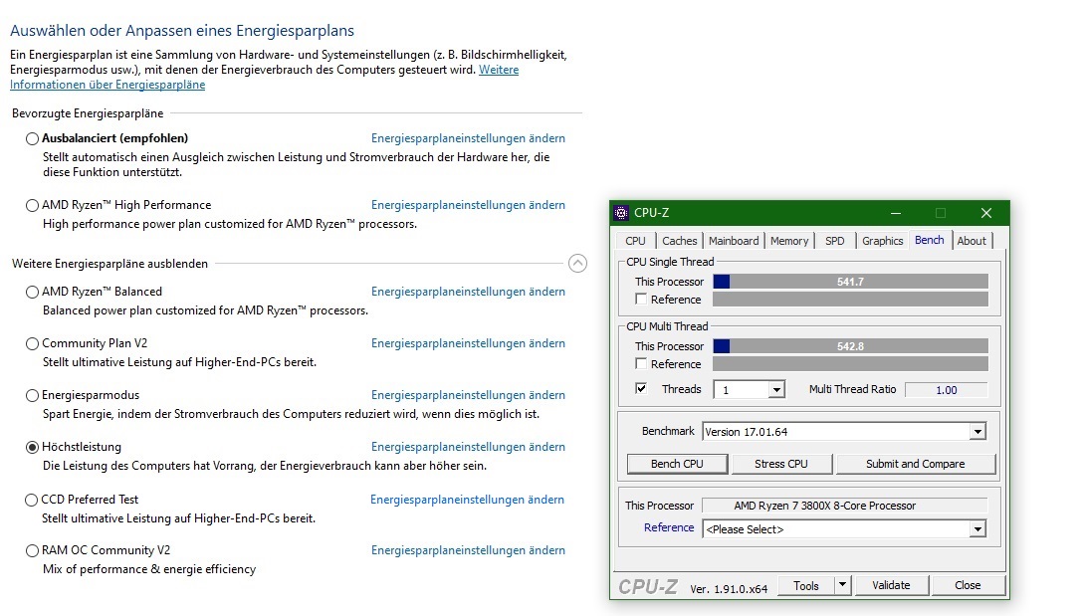Viewport: 1084px width, 616px height.
Task: Change settings for AMD Ryzen Balanced
Action: [x=468, y=292]
